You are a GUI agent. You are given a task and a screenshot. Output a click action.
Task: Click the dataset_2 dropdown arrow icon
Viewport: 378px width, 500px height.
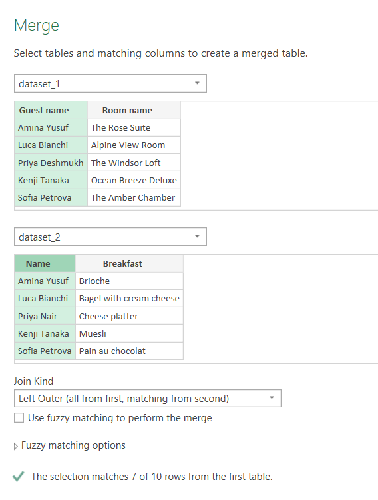197,236
